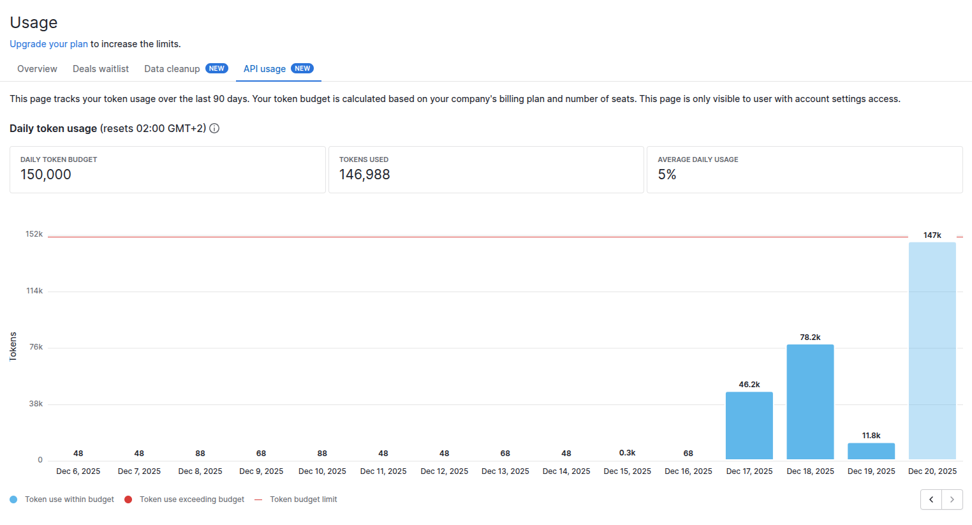
Task: Select the Dec 17, 2025 bar
Action: pyautogui.click(x=749, y=425)
